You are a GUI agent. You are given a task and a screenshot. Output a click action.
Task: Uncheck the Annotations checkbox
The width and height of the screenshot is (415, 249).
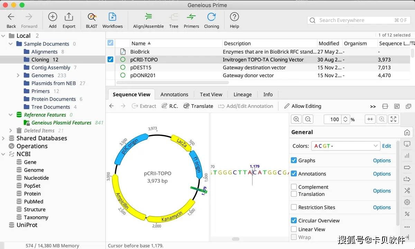(294, 173)
